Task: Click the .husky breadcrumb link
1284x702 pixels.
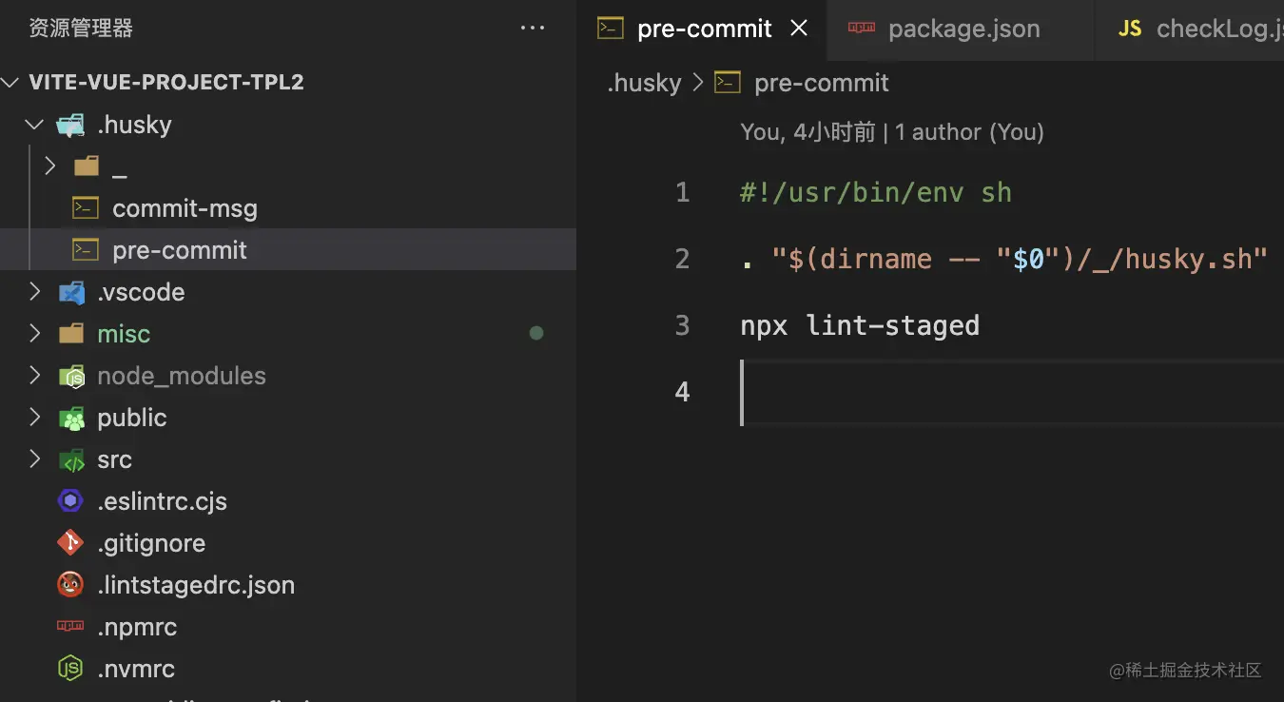Action: click(x=644, y=83)
